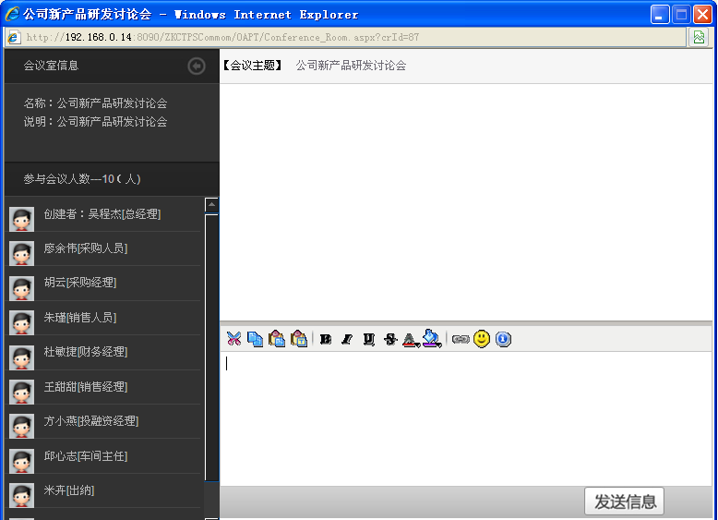Viewport: 718px width, 520px height.
Task: Click the meeting topic text 公司新产品研发讨论会 beside 【会议主题】
Action: coord(351,66)
